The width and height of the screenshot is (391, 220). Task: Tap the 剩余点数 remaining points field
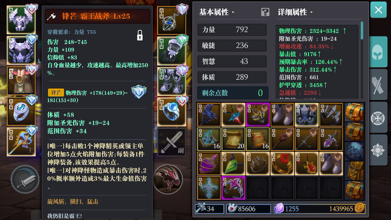pos(233,93)
